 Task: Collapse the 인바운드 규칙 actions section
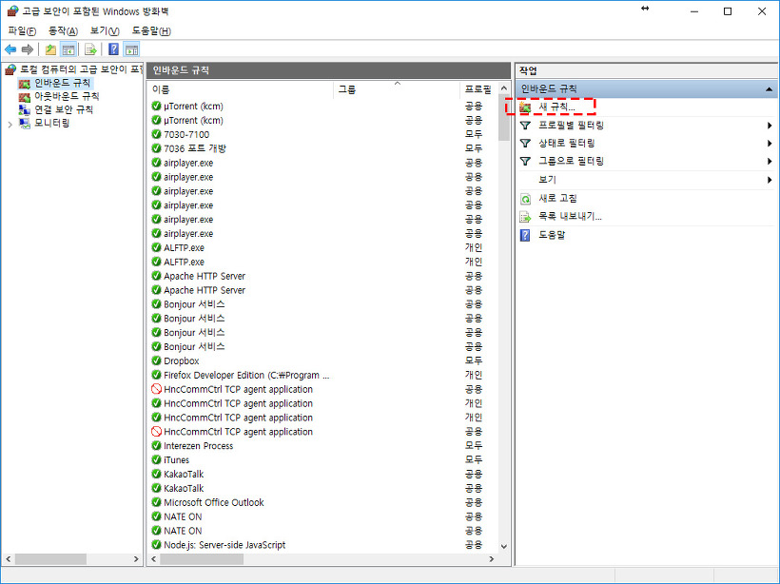[x=769, y=89]
